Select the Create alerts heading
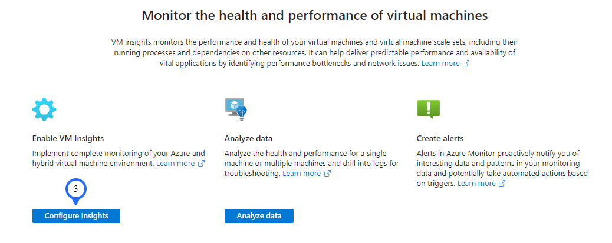612x243 pixels. (440, 139)
